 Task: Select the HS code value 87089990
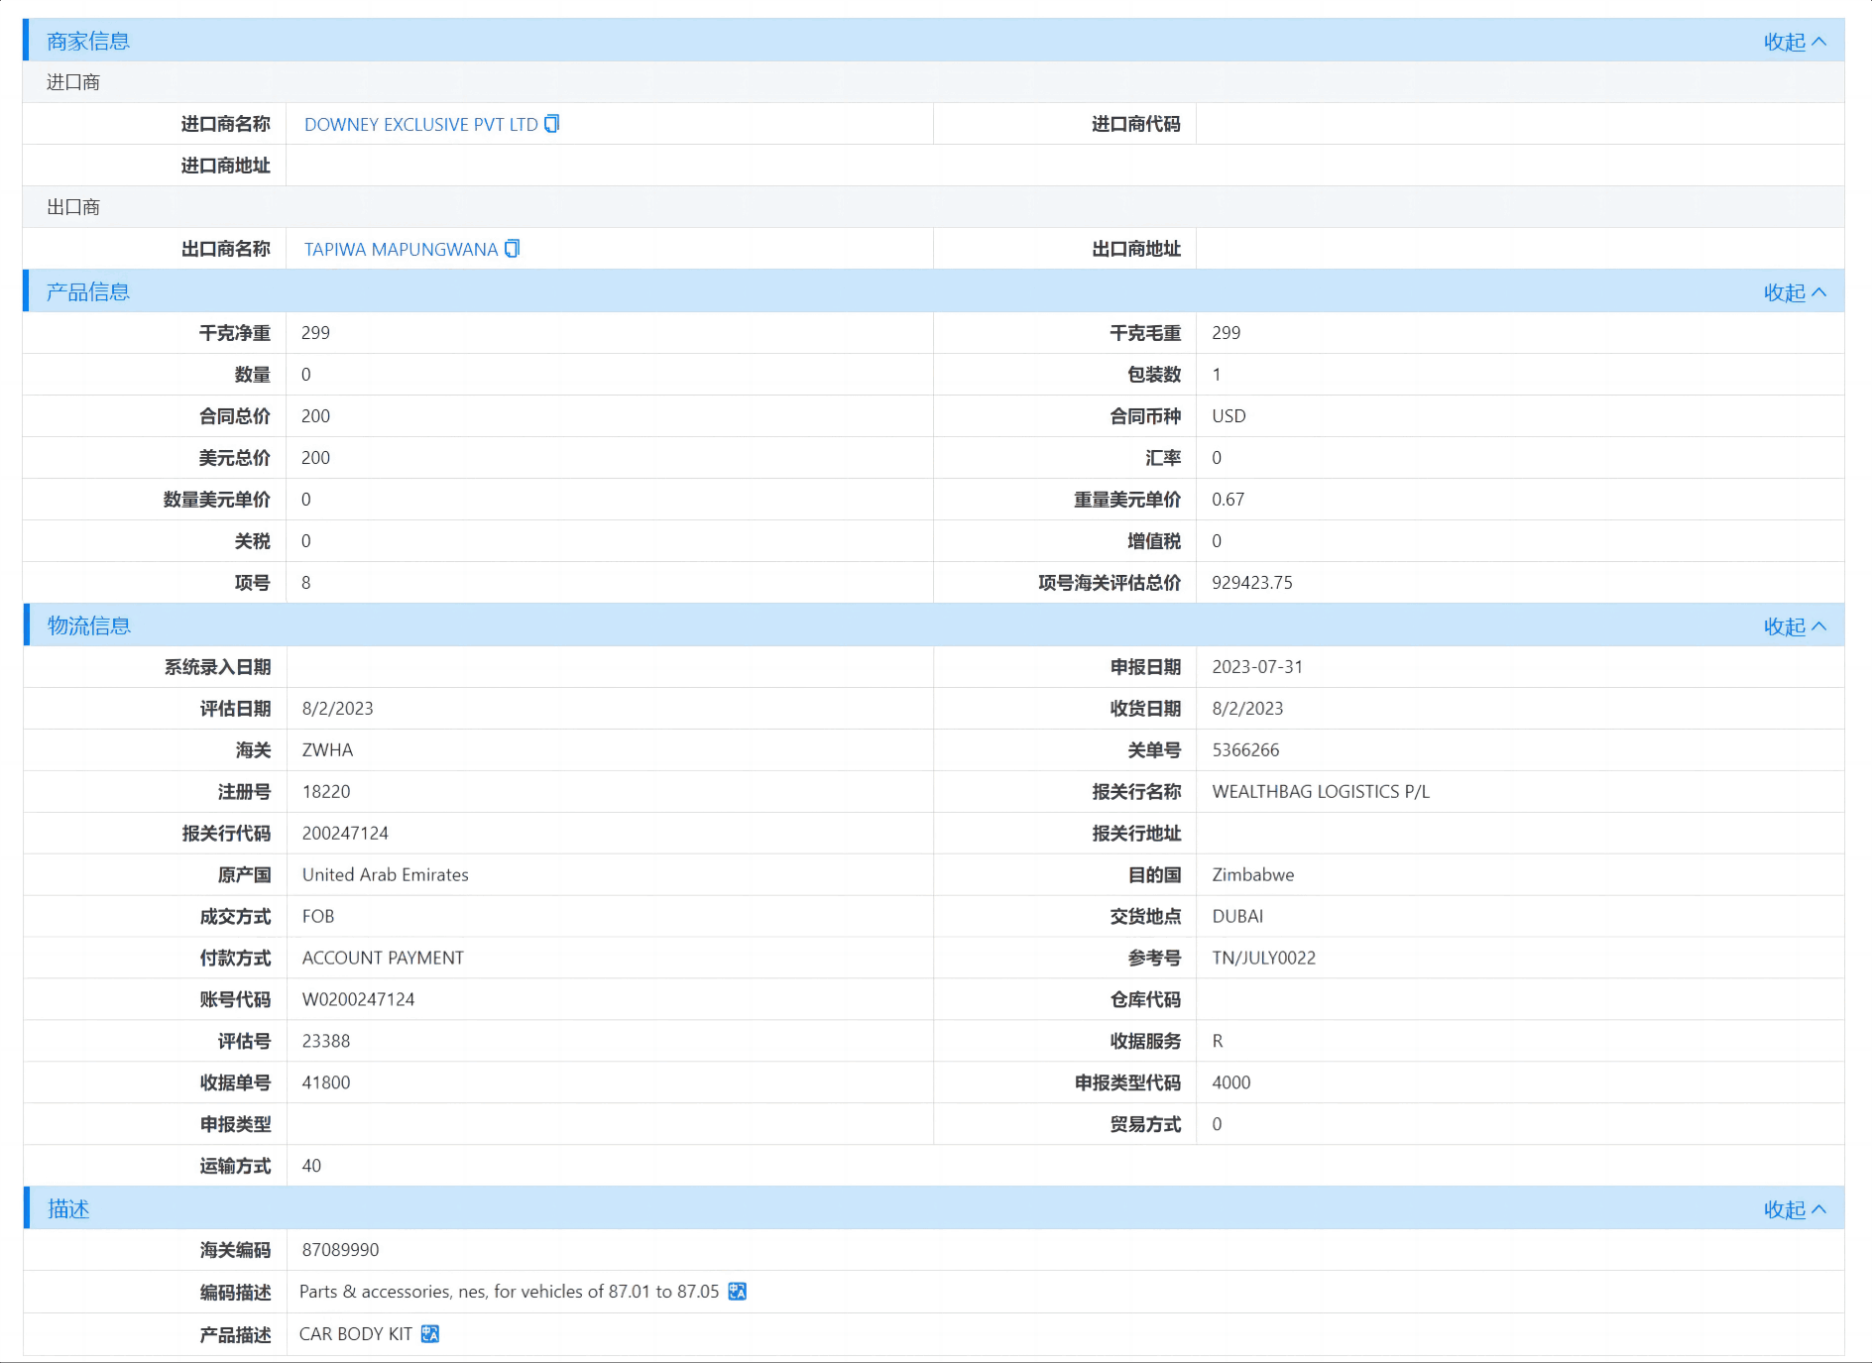[x=340, y=1250]
